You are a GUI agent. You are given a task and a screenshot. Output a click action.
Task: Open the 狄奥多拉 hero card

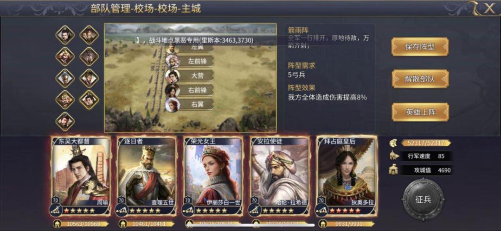(346, 176)
